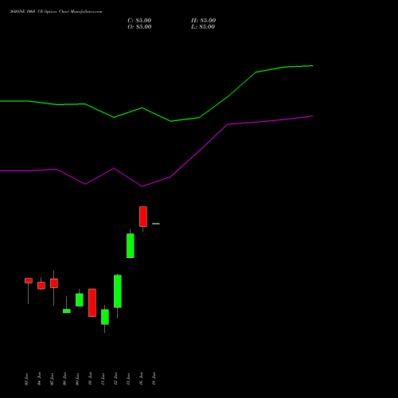The height and width of the screenshot is (398, 398).
Task: Select the close price value 'C: 85.00'
Action: point(139,21)
